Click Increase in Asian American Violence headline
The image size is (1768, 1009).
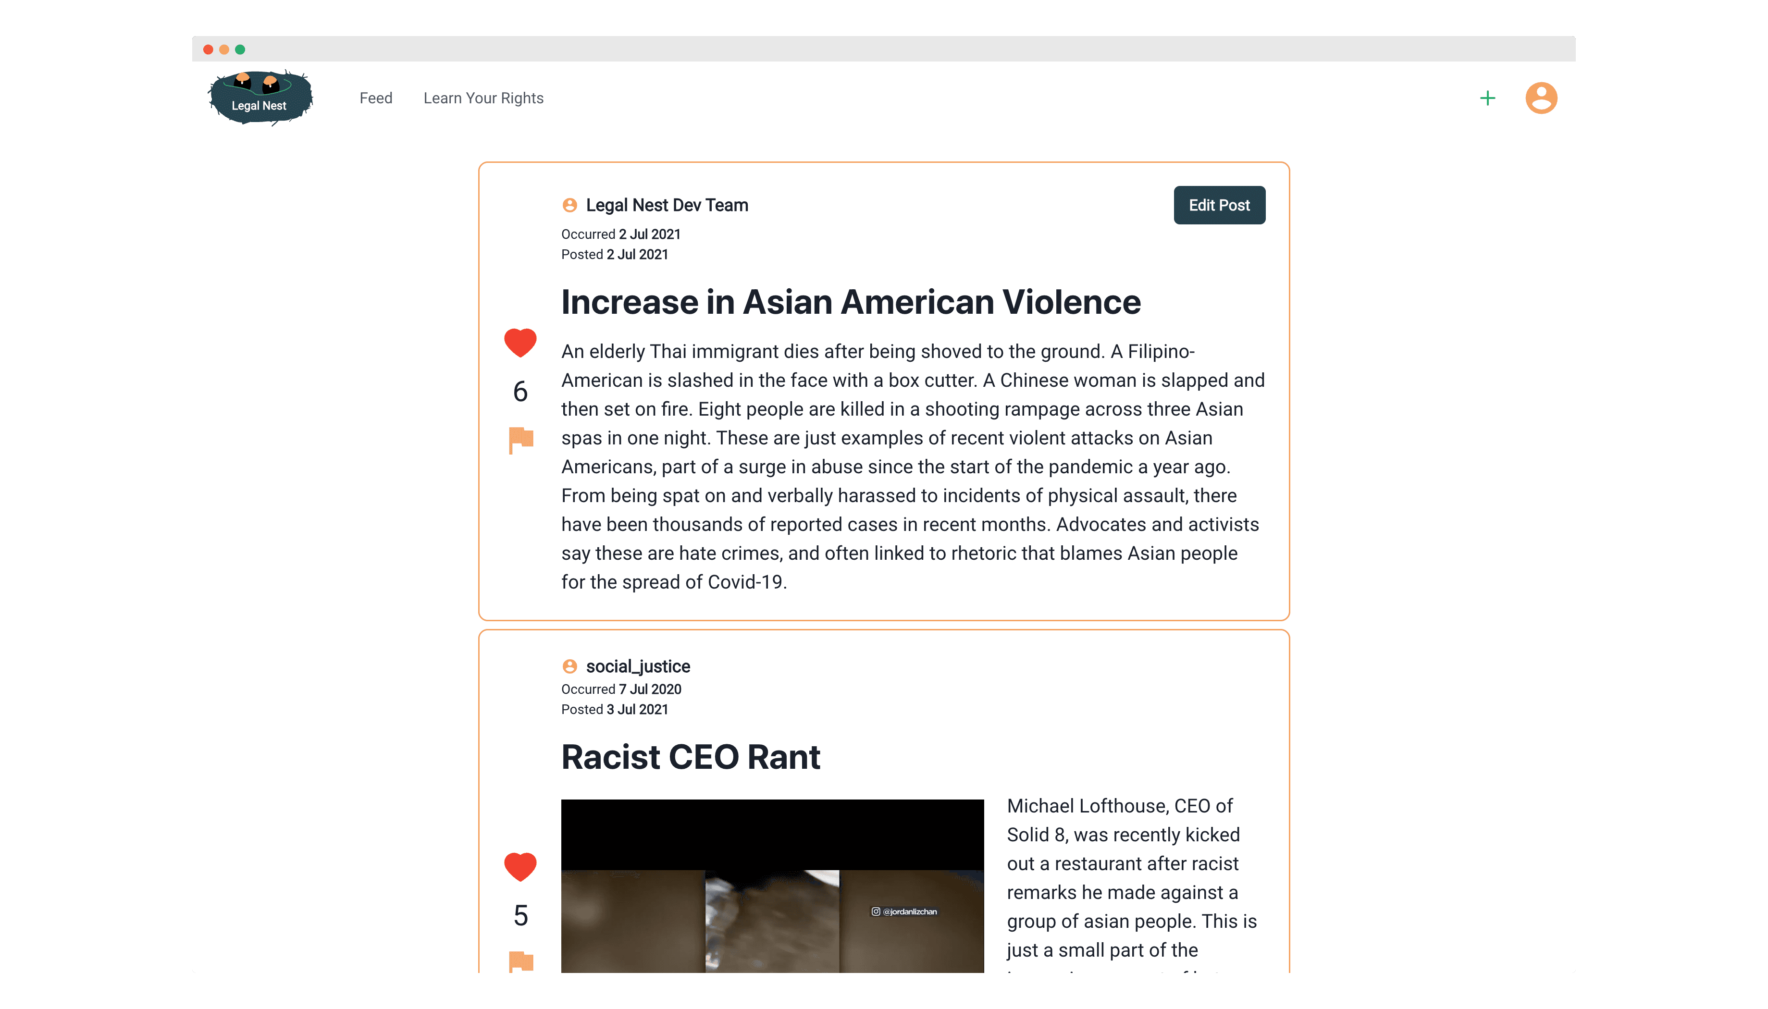point(851,302)
